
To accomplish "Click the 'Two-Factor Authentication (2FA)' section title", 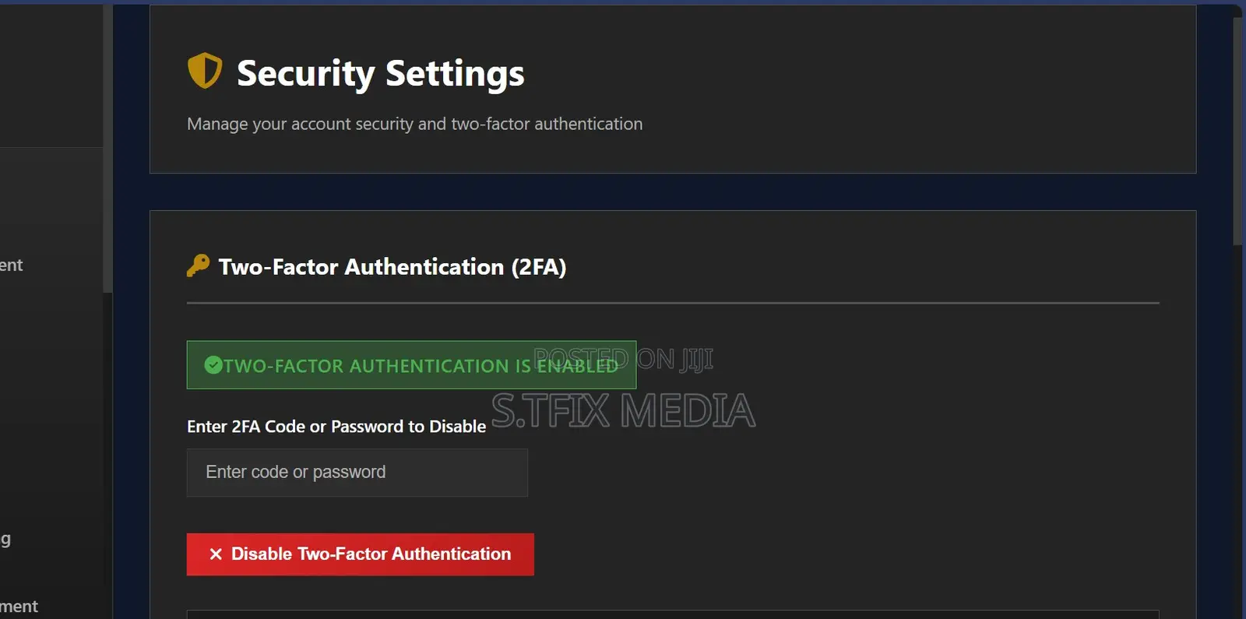I will 392,267.
